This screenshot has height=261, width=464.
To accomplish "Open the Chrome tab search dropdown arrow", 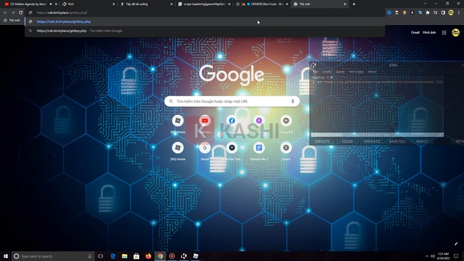I will click(x=425, y=4).
